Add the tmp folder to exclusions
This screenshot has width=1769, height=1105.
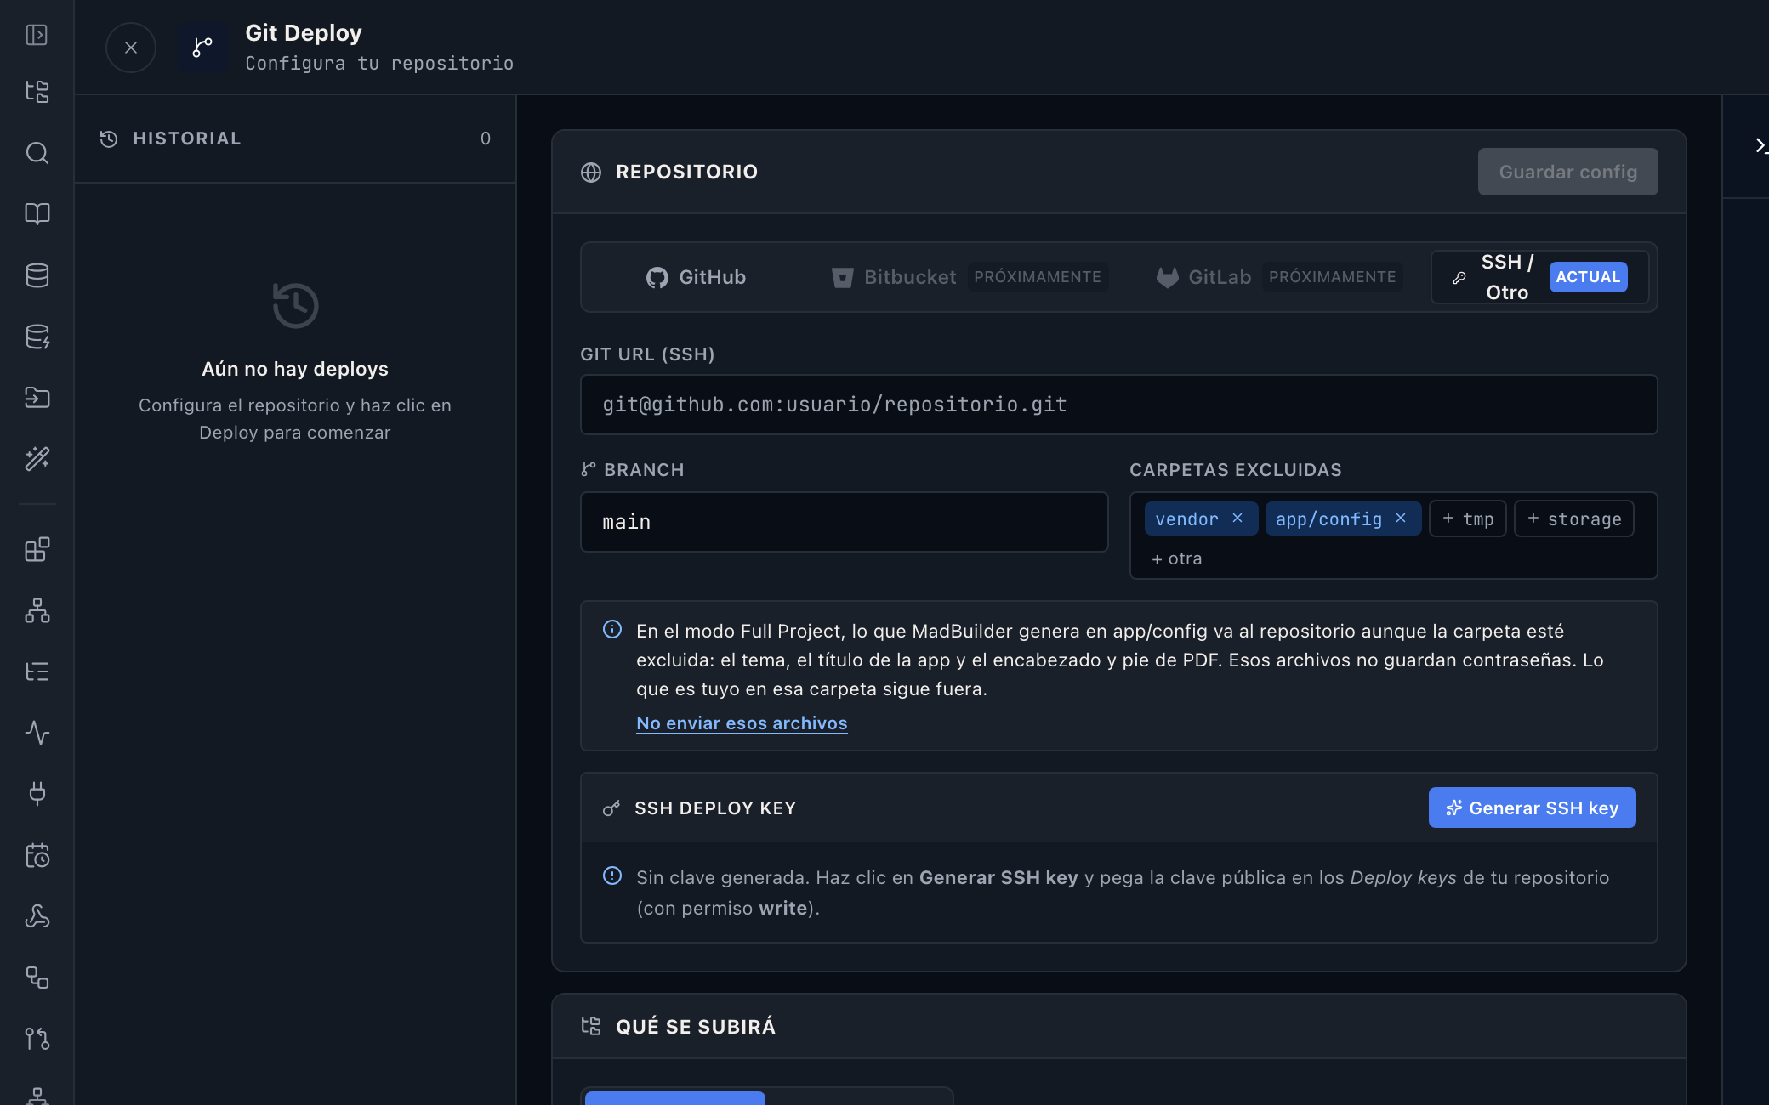click(x=1468, y=518)
